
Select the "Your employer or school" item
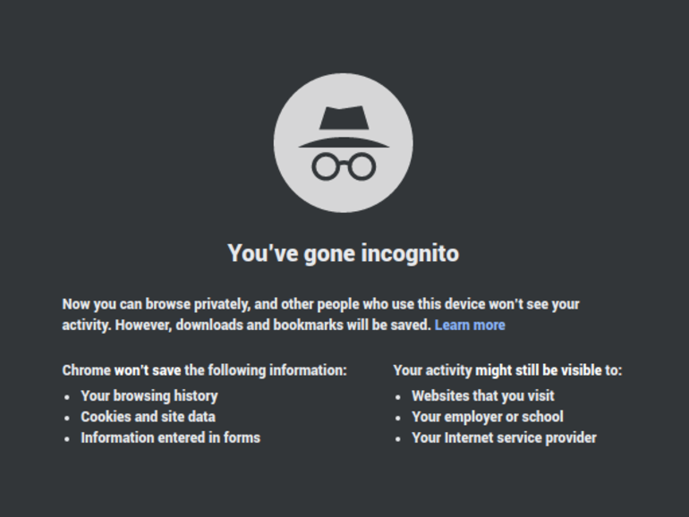[x=488, y=416]
